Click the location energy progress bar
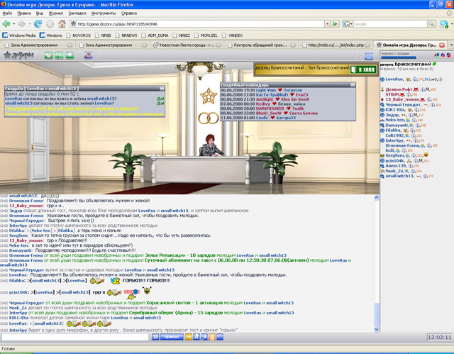 (x=399, y=57)
